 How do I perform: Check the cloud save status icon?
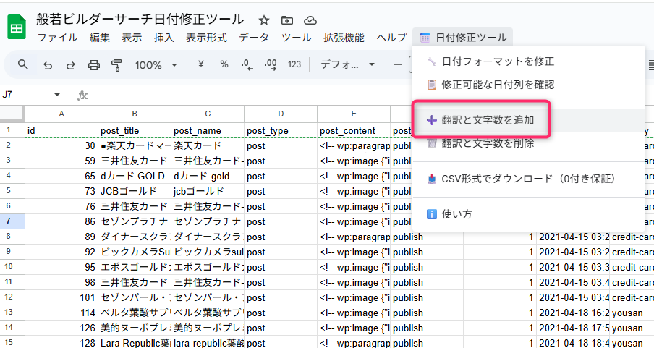coord(310,20)
